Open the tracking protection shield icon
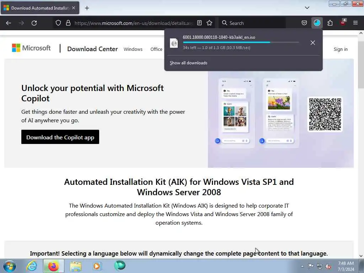This screenshot has width=364, height=273. coord(58,23)
